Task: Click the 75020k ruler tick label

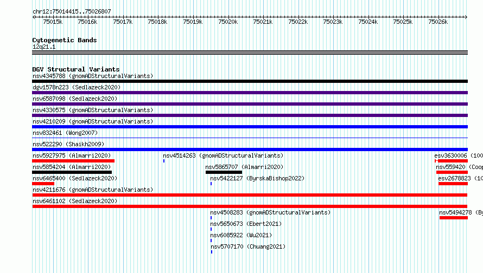Action: point(228,22)
